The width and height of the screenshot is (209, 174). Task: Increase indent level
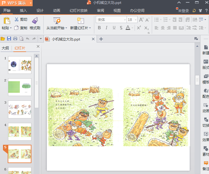click(181, 20)
